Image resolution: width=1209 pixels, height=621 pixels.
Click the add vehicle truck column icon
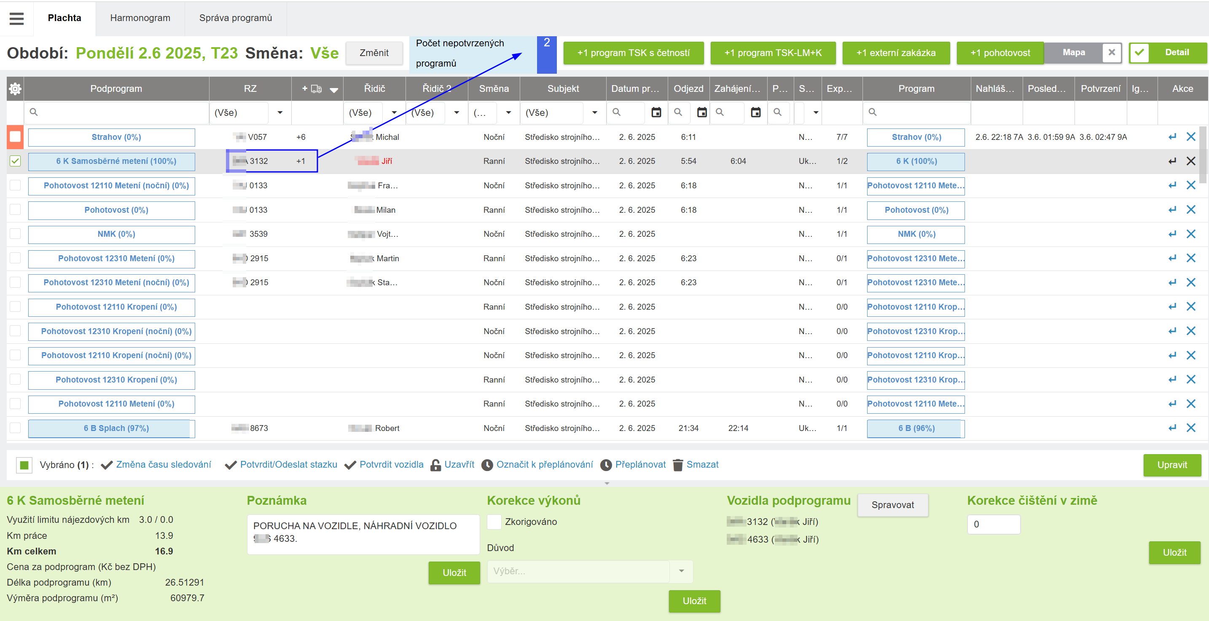pos(316,88)
